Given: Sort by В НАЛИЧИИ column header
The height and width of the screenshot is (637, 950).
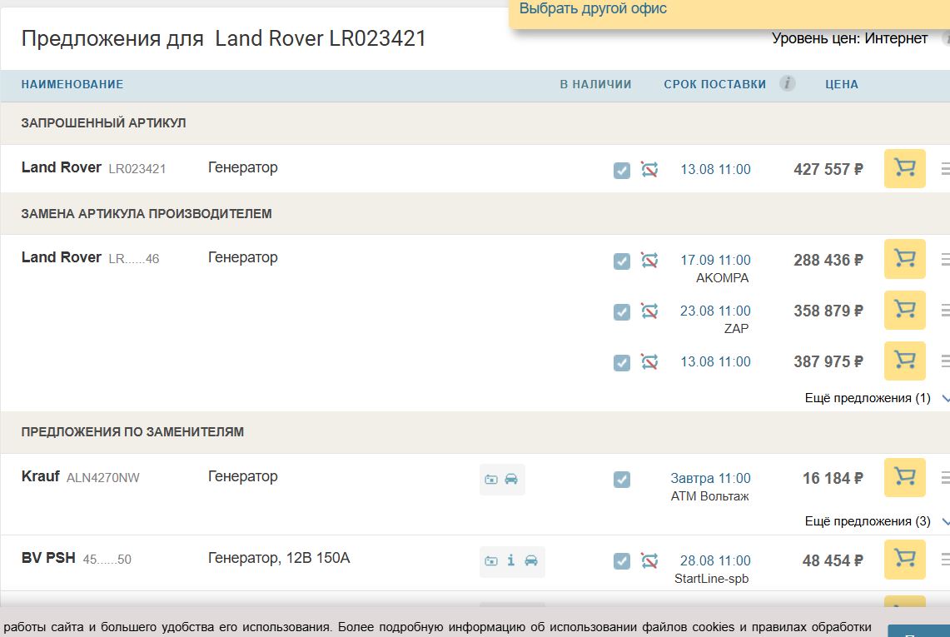Looking at the screenshot, I should click(595, 84).
